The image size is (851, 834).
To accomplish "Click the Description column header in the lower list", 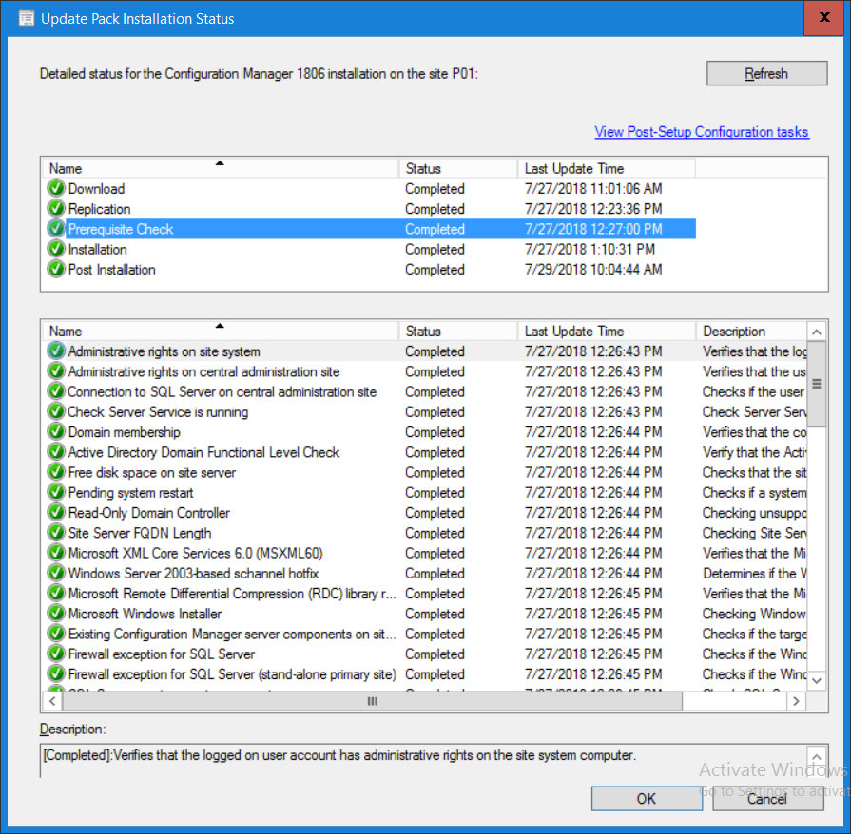I will pos(752,331).
